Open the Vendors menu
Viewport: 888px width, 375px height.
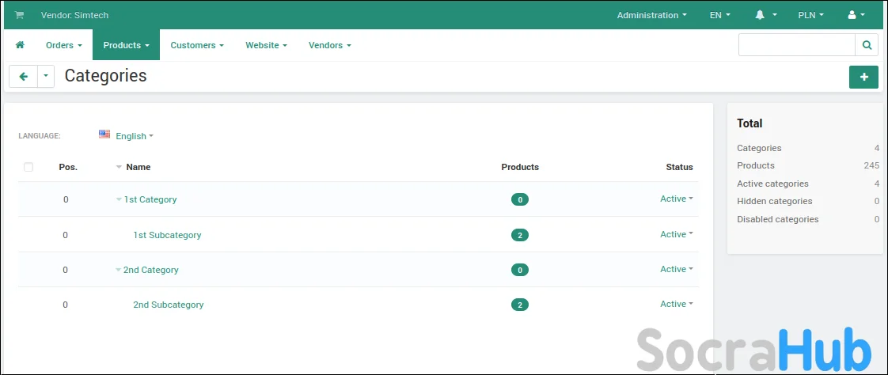(329, 45)
